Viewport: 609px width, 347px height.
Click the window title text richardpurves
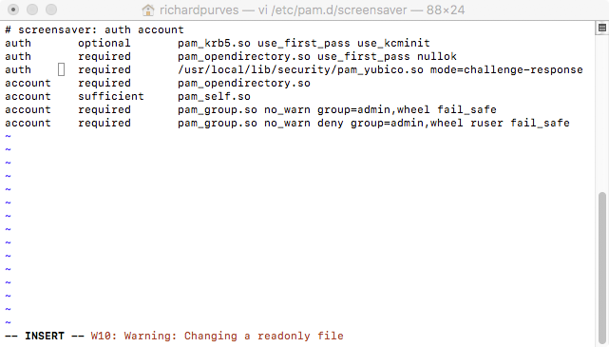click(200, 10)
